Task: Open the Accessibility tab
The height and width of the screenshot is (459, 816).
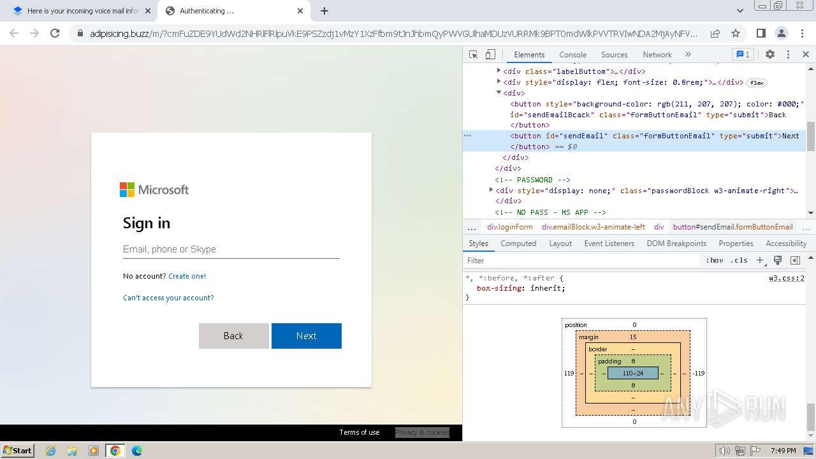Action: click(x=786, y=244)
